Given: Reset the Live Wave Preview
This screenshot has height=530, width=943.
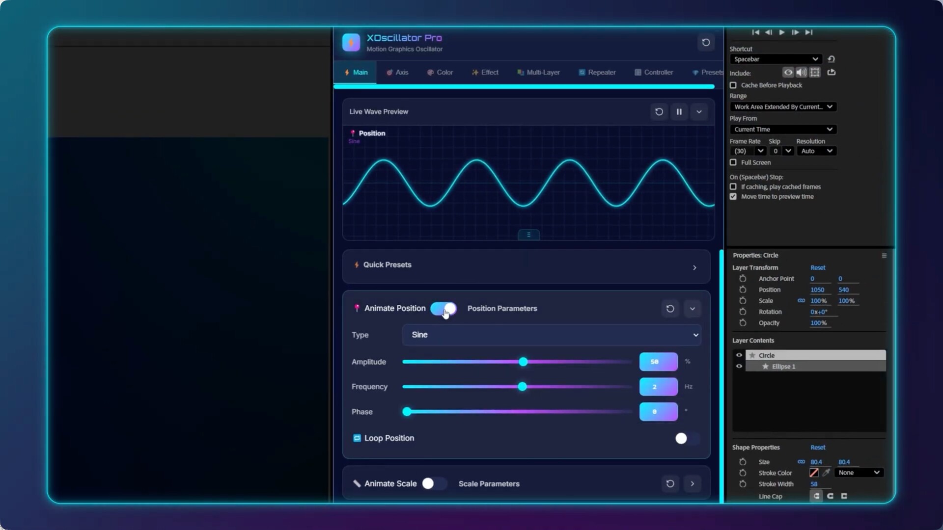Looking at the screenshot, I should pyautogui.click(x=659, y=112).
